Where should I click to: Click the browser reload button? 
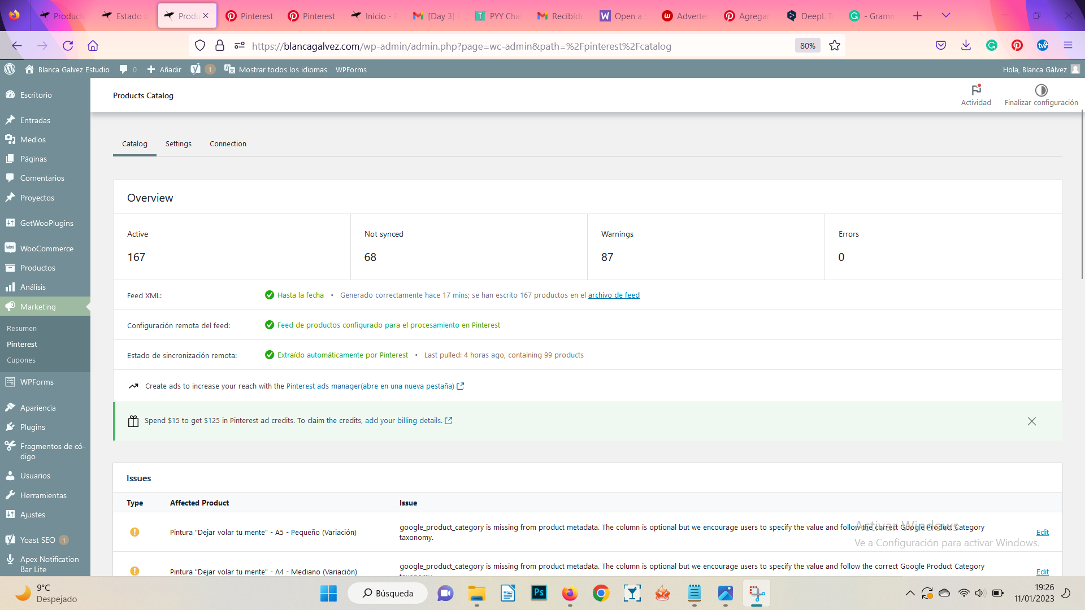(68, 46)
